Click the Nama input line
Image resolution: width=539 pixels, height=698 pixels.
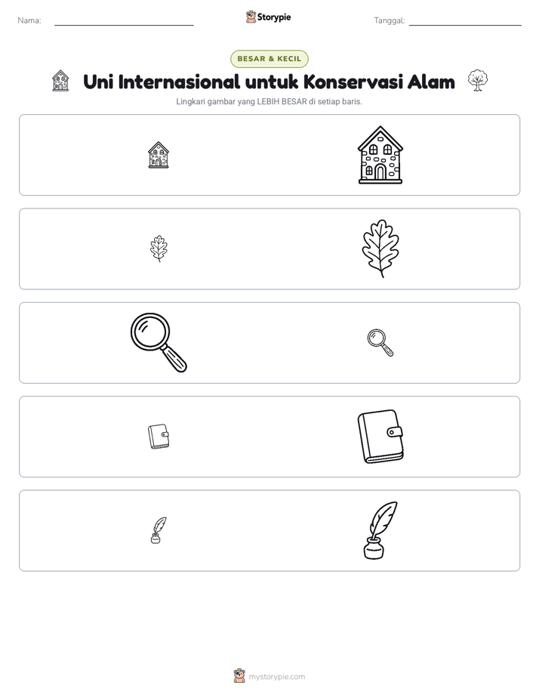(124, 21)
